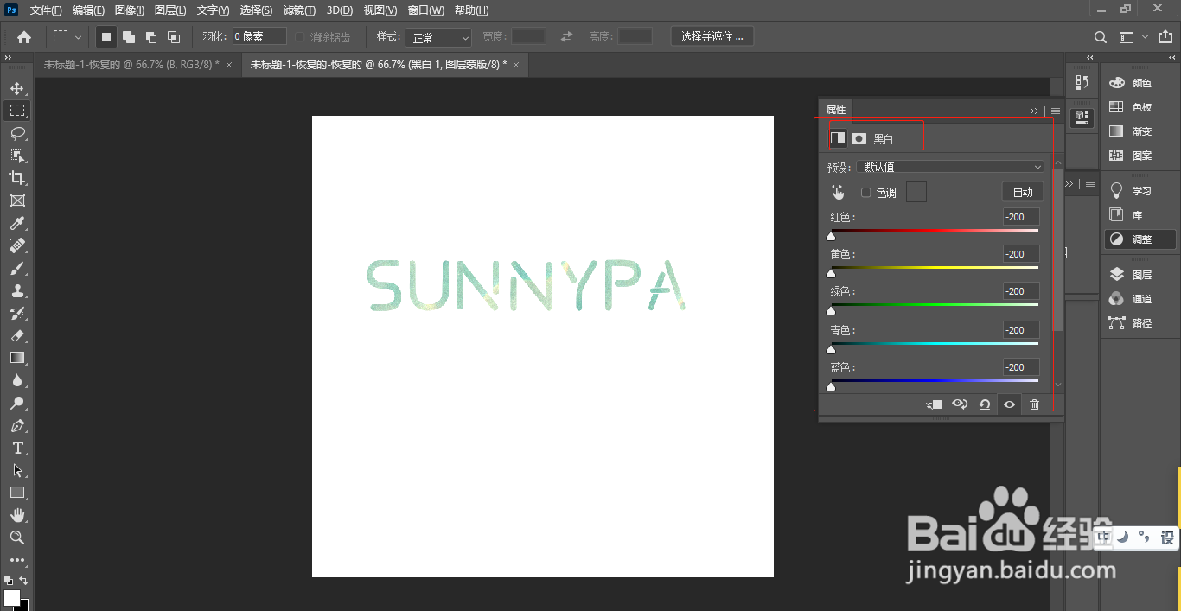Select the Frame tool
Screen dimensions: 1181x611
pyautogui.click(x=16, y=200)
